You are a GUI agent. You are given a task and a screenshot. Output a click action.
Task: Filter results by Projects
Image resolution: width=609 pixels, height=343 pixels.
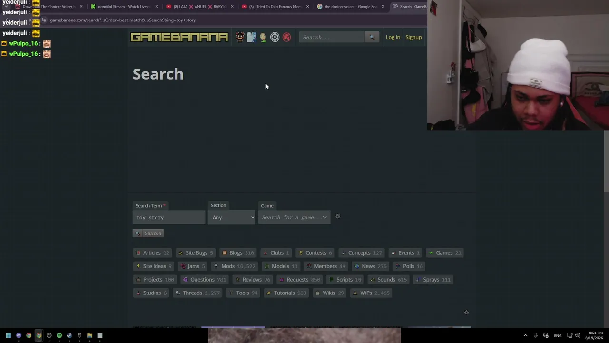tap(155, 280)
